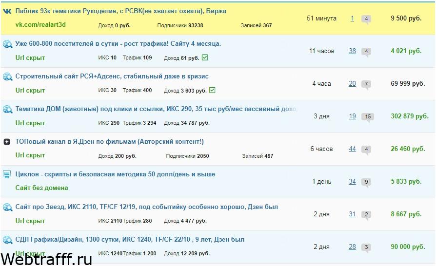
Task: Click green checkmark next to Доход 61 руб.
Action: pos(205,57)
